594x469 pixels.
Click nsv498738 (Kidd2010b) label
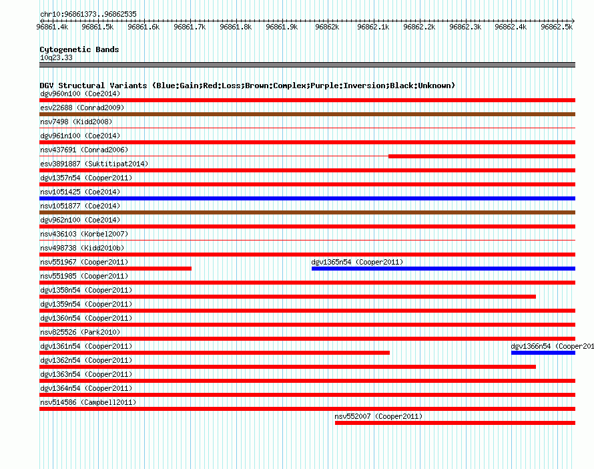(x=82, y=248)
